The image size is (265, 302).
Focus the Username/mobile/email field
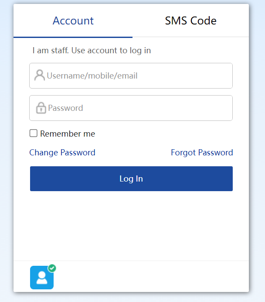pos(131,75)
